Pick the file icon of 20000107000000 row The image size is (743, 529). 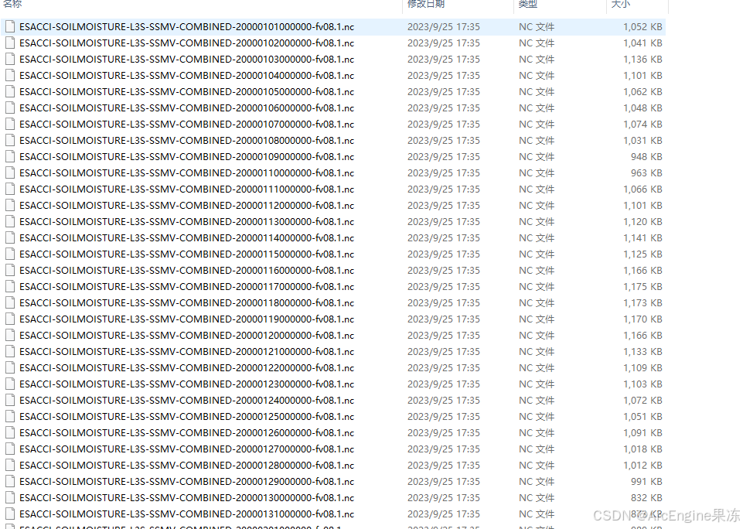pos(10,125)
